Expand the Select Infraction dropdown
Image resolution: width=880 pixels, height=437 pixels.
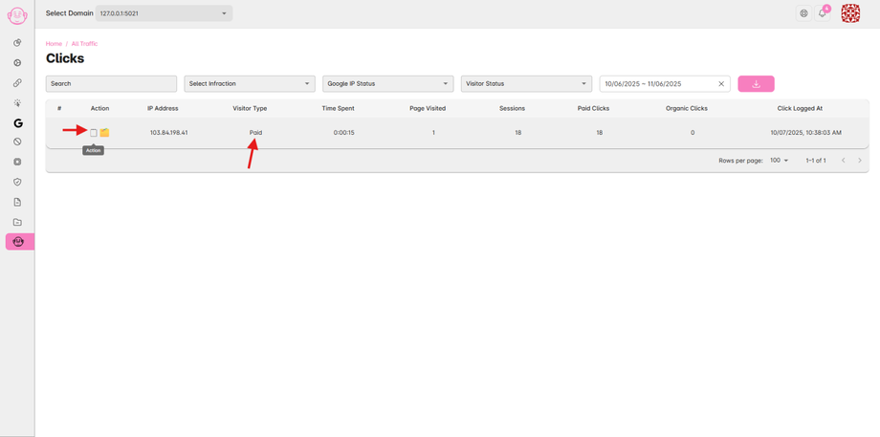tap(250, 83)
